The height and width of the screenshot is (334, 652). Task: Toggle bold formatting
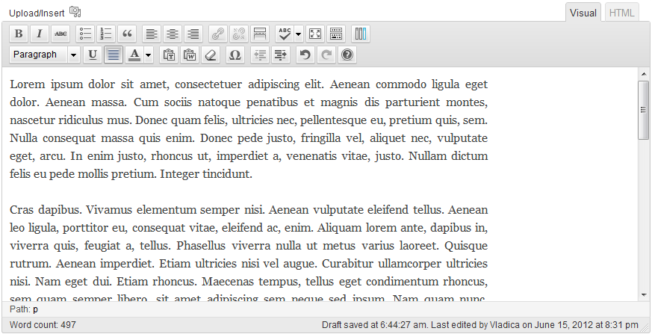tap(19, 34)
